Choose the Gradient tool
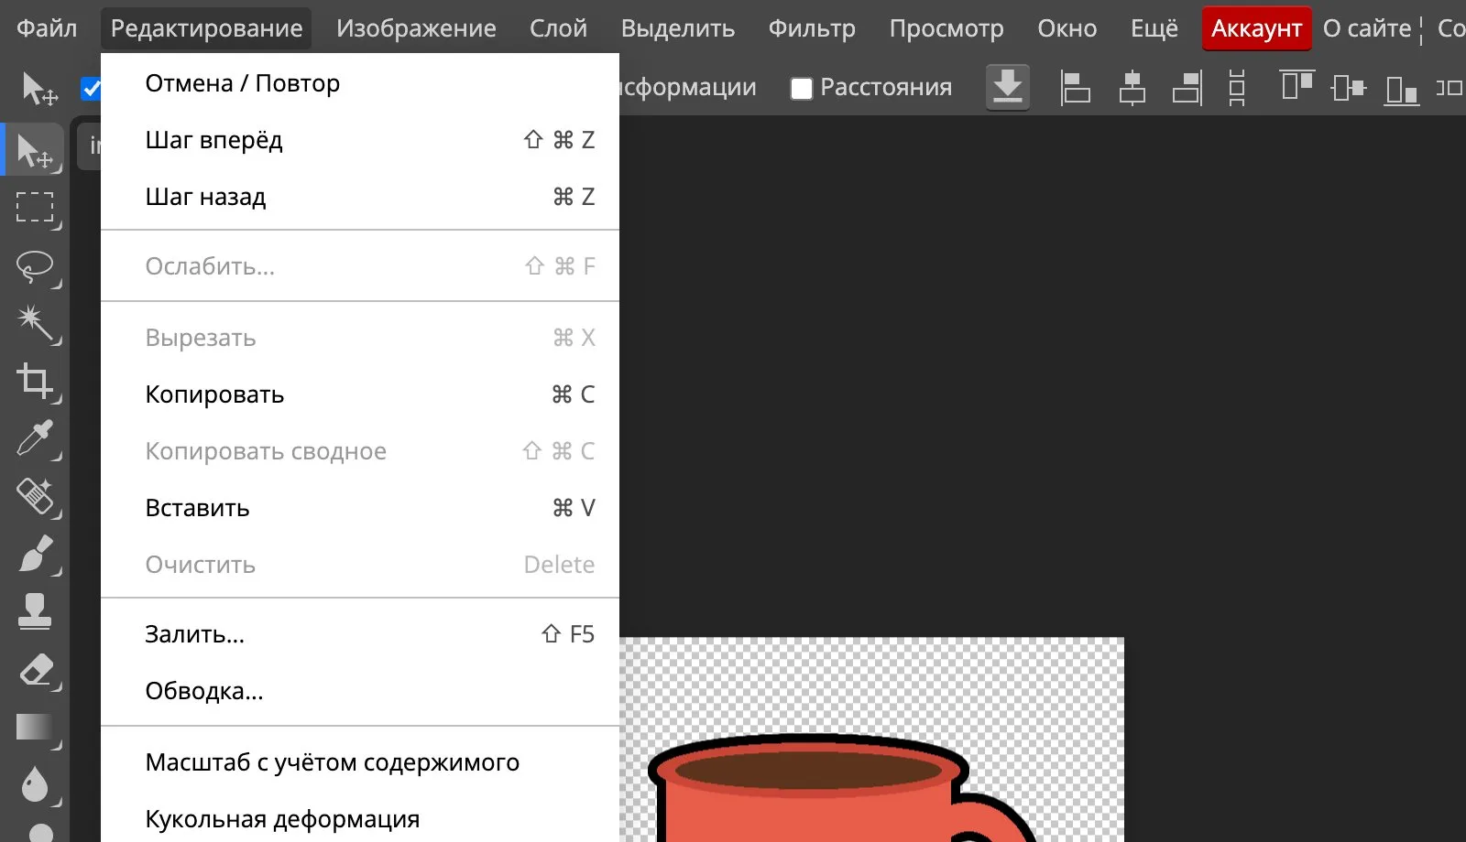Screen dimensions: 1466x842 tap(35, 728)
